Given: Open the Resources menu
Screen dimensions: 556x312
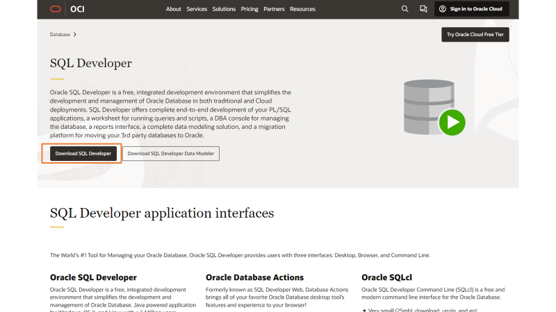Looking at the screenshot, I should coord(302,9).
